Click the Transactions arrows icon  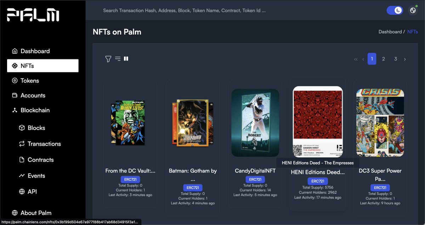[22, 144]
